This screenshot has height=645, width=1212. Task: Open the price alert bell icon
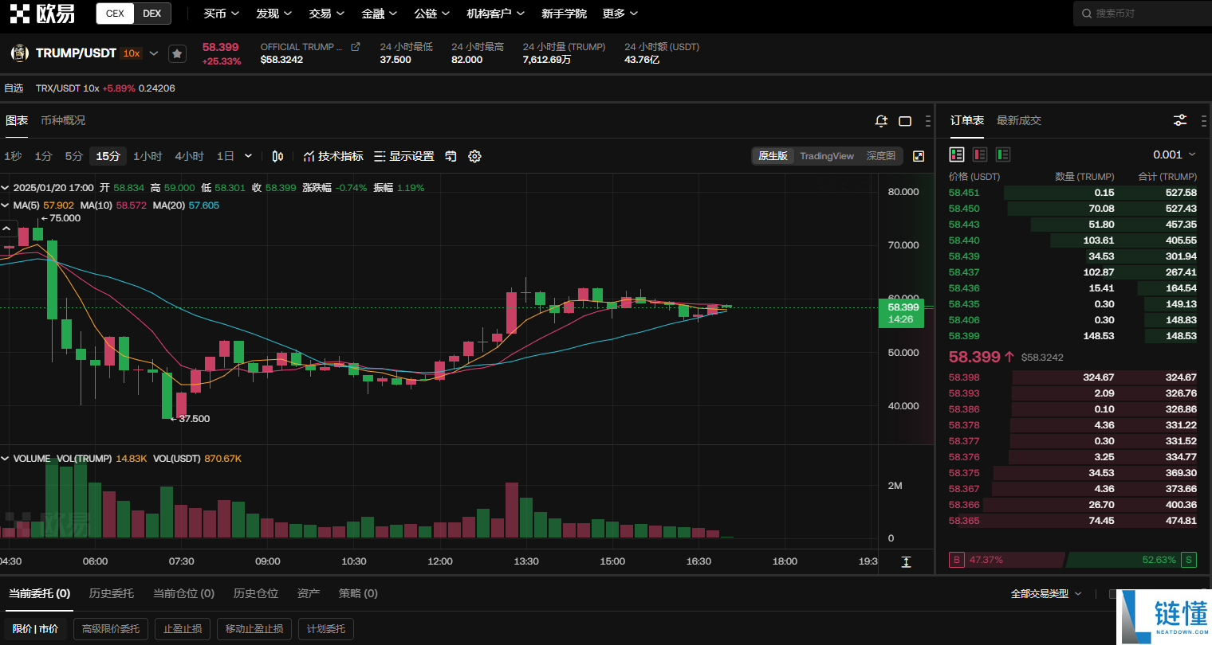881,121
